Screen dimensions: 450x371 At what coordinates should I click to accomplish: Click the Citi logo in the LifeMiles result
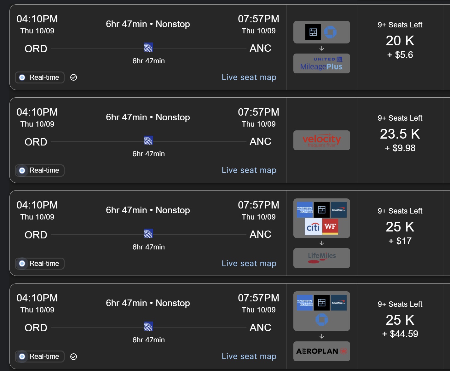[313, 227]
